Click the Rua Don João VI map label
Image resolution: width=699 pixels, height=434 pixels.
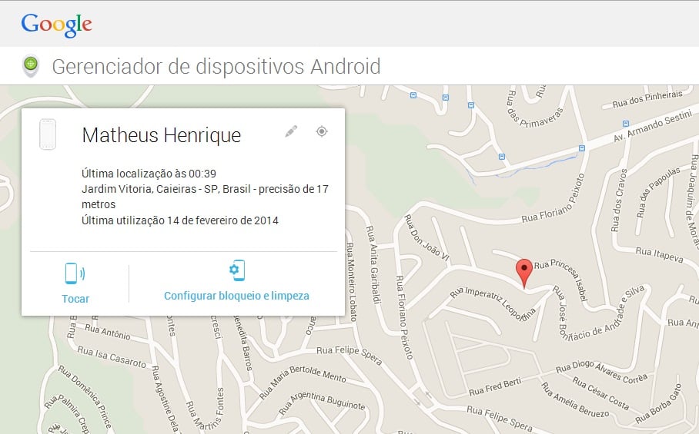[x=426, y=237]
